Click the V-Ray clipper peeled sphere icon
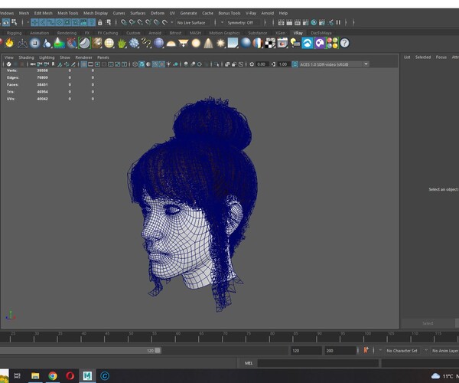This screenshot has height=383, width=459. click(84, 44)
